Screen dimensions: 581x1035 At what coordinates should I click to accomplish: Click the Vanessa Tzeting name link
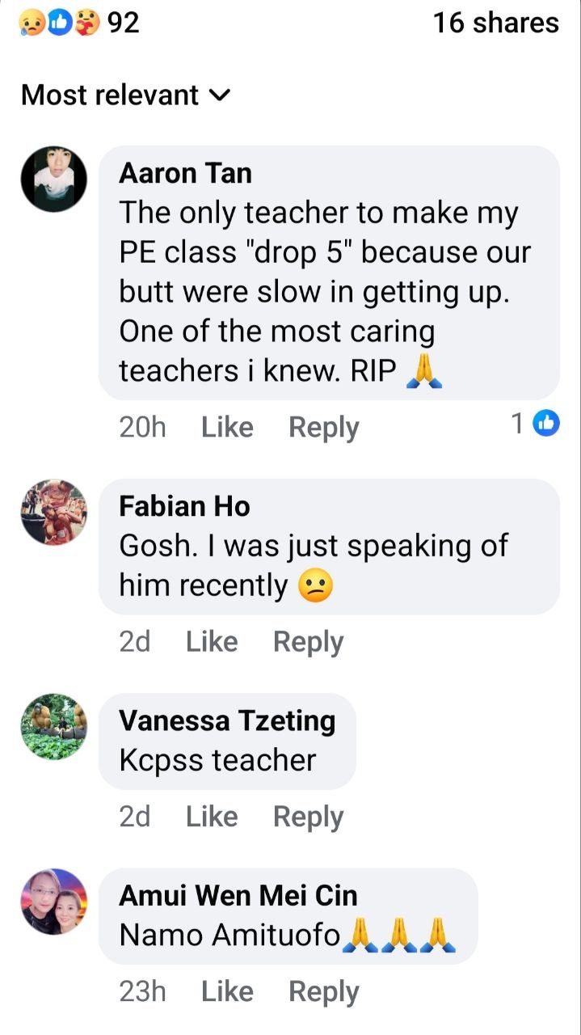(227, 720)
